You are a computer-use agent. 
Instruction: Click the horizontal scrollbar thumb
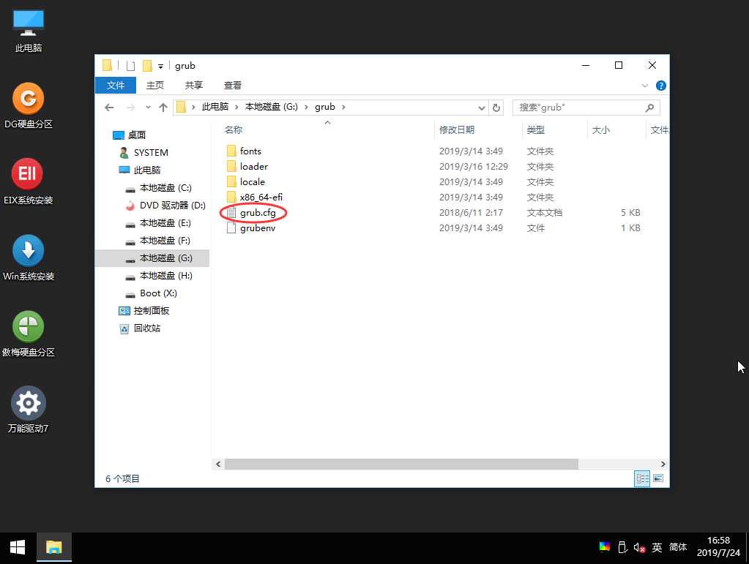[401, 464]
